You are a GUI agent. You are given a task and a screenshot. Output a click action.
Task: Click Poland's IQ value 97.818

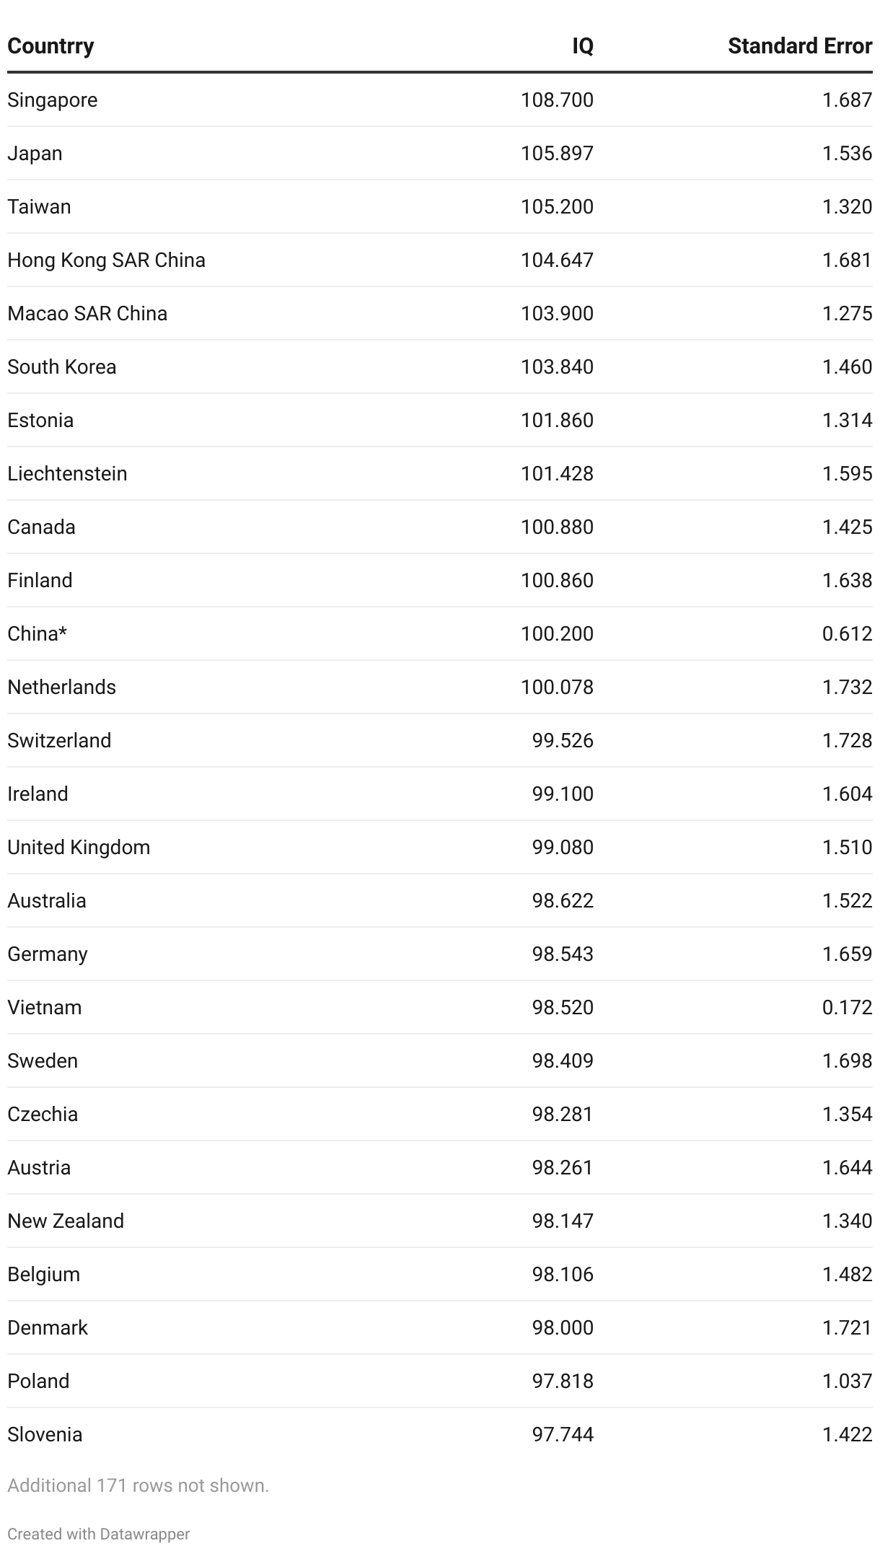(563, 1381)
